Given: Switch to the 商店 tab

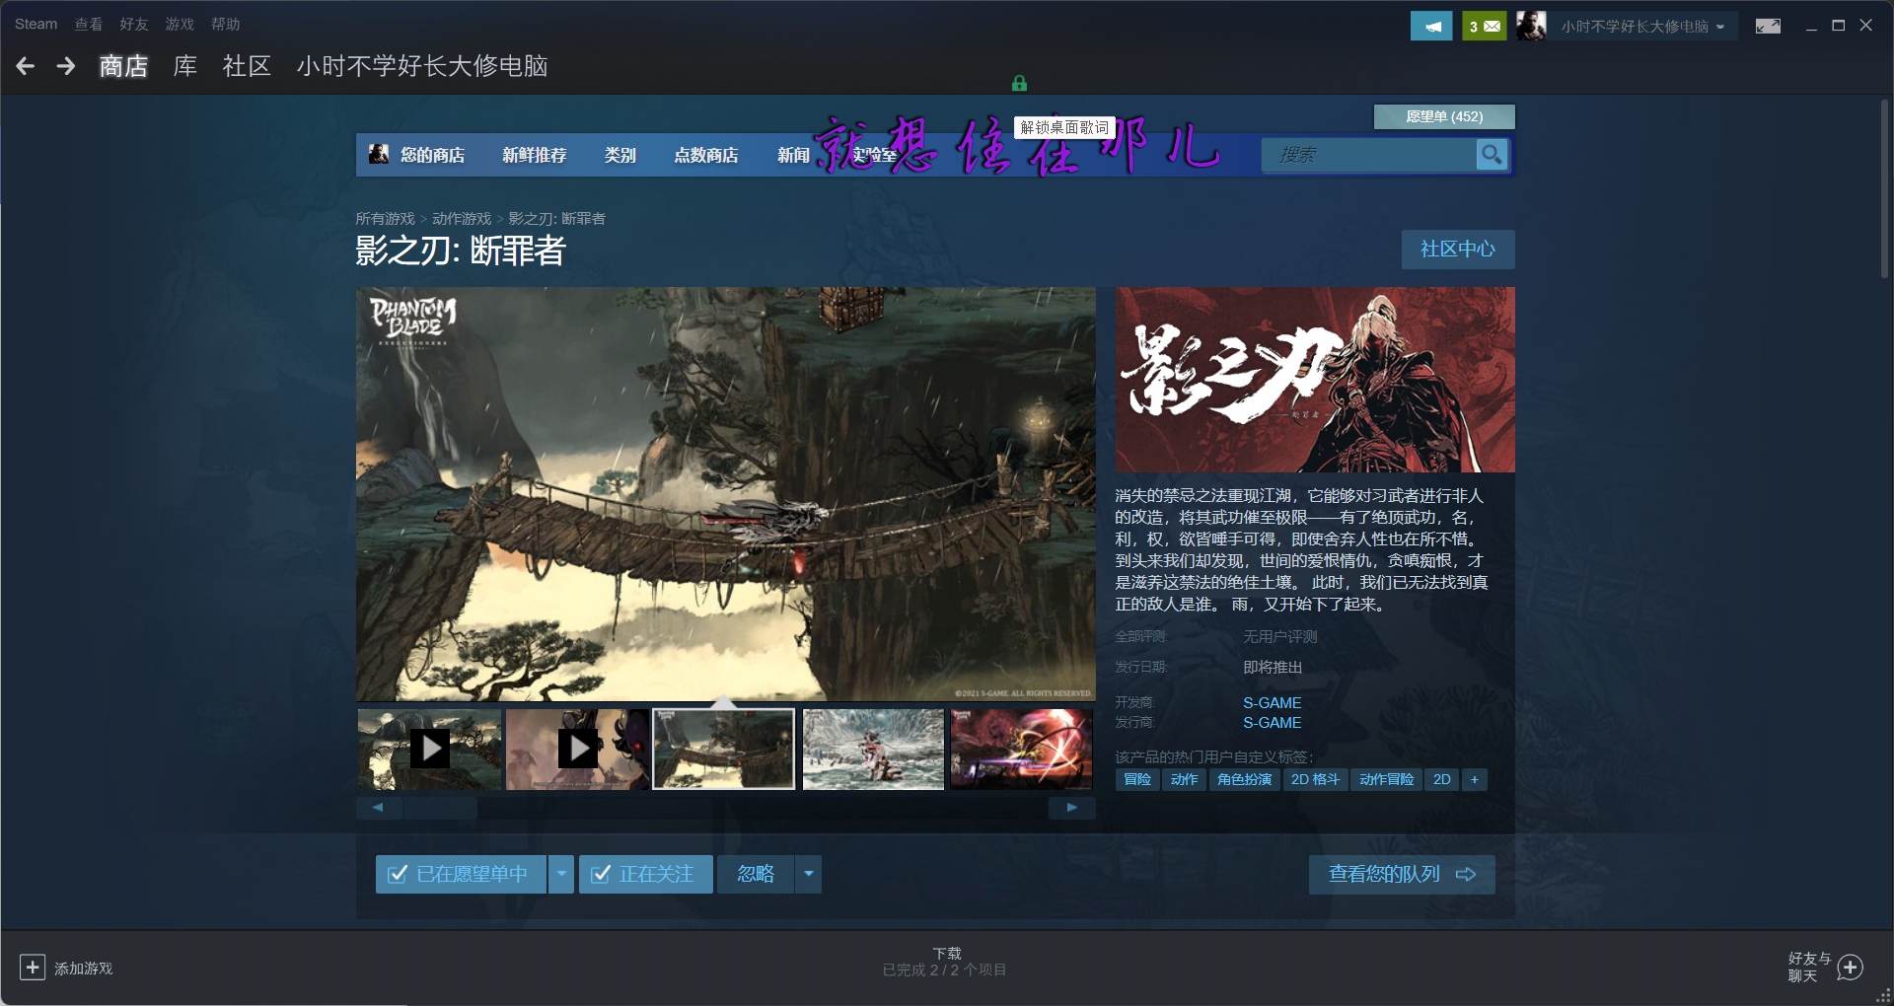Looking at the screenshot, I should (x=123, y=66).
